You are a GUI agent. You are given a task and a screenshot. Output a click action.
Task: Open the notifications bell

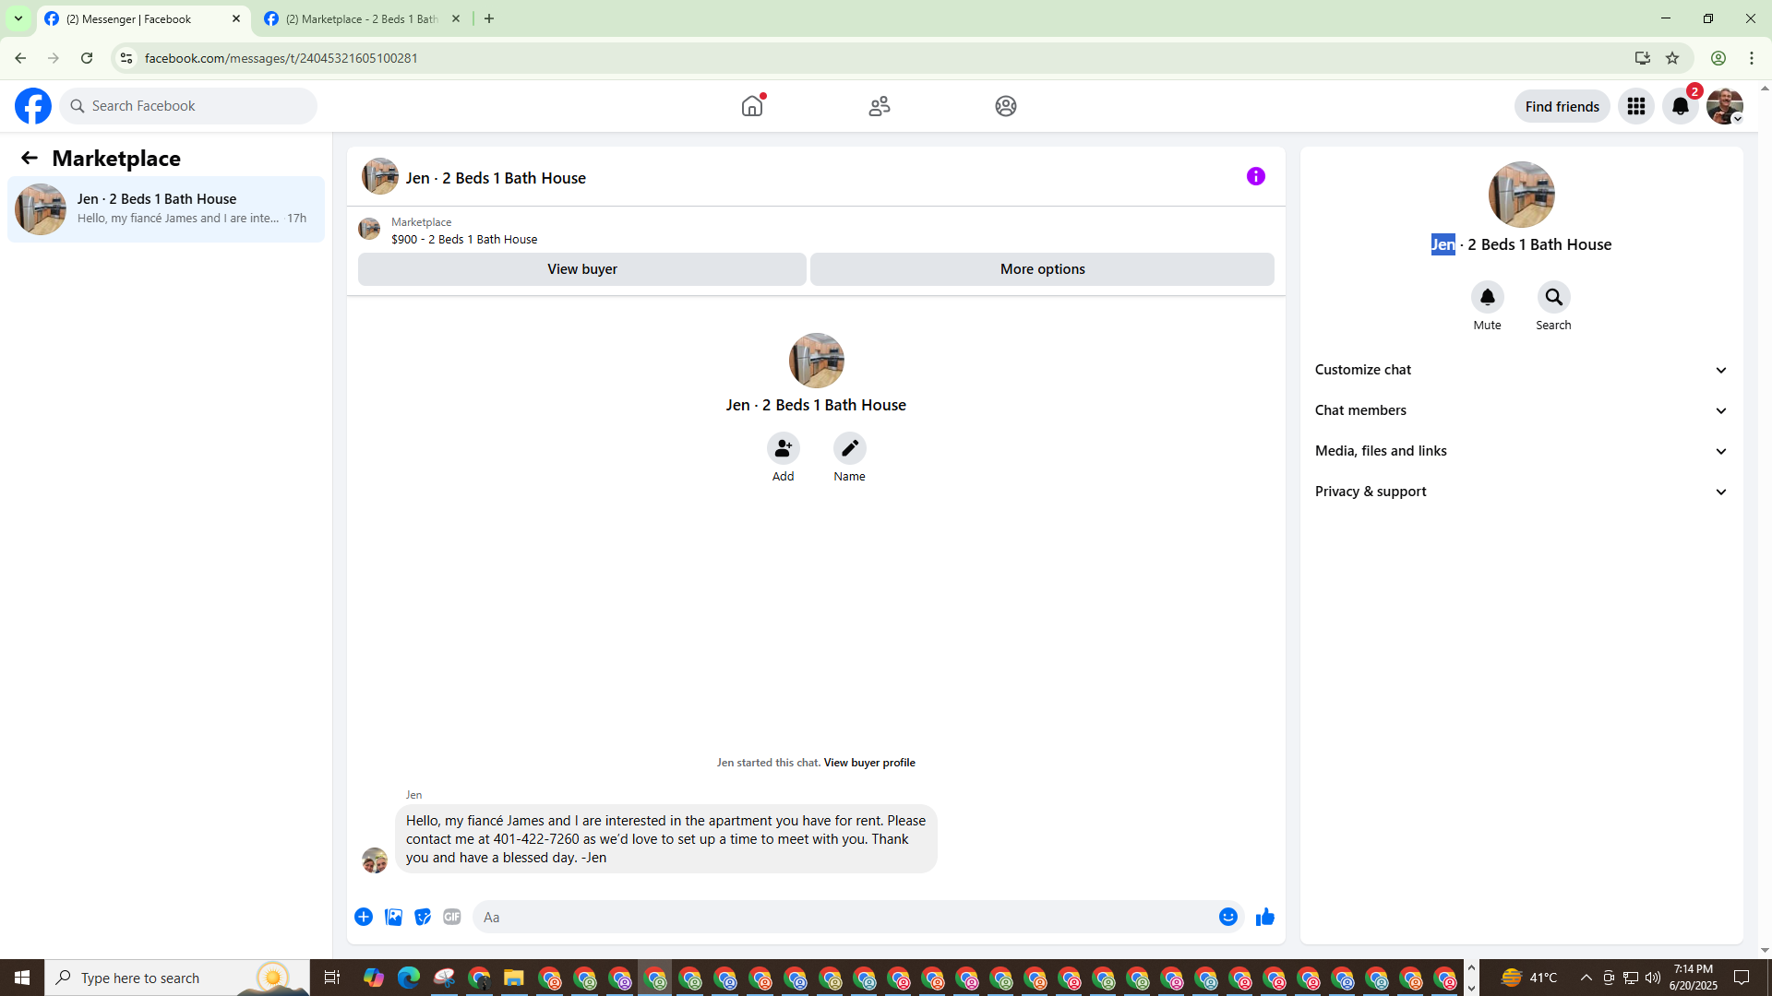(1680, 106)
